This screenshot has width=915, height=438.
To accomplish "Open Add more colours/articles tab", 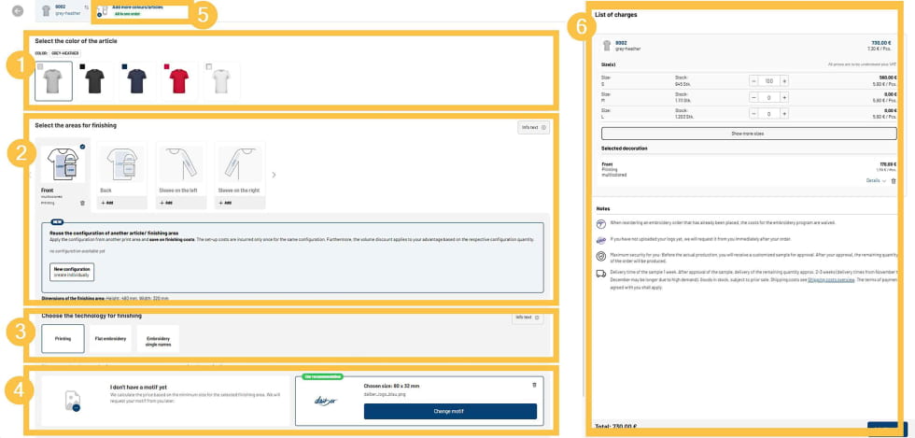I will point(138,10).
